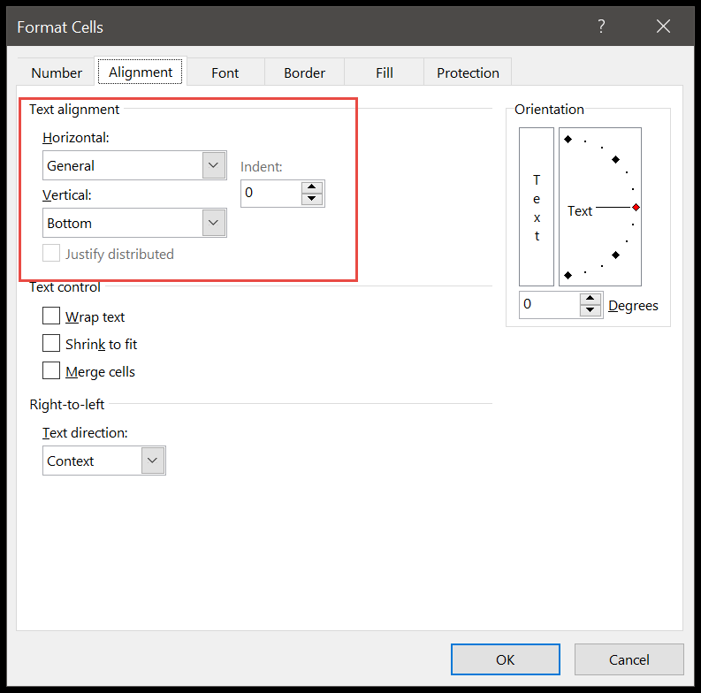Decrease orientation Degrees with down spinner
Screen dimensions: 701x693
tap(591, 310)
